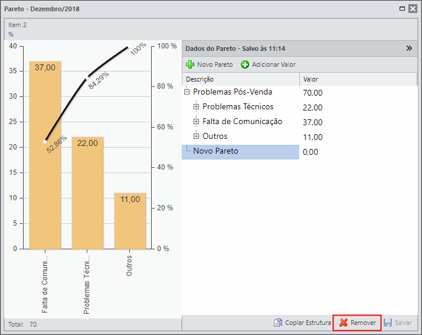Select the Outros tree row
This screenshot has height=335, width=422.
coord(300,136)
